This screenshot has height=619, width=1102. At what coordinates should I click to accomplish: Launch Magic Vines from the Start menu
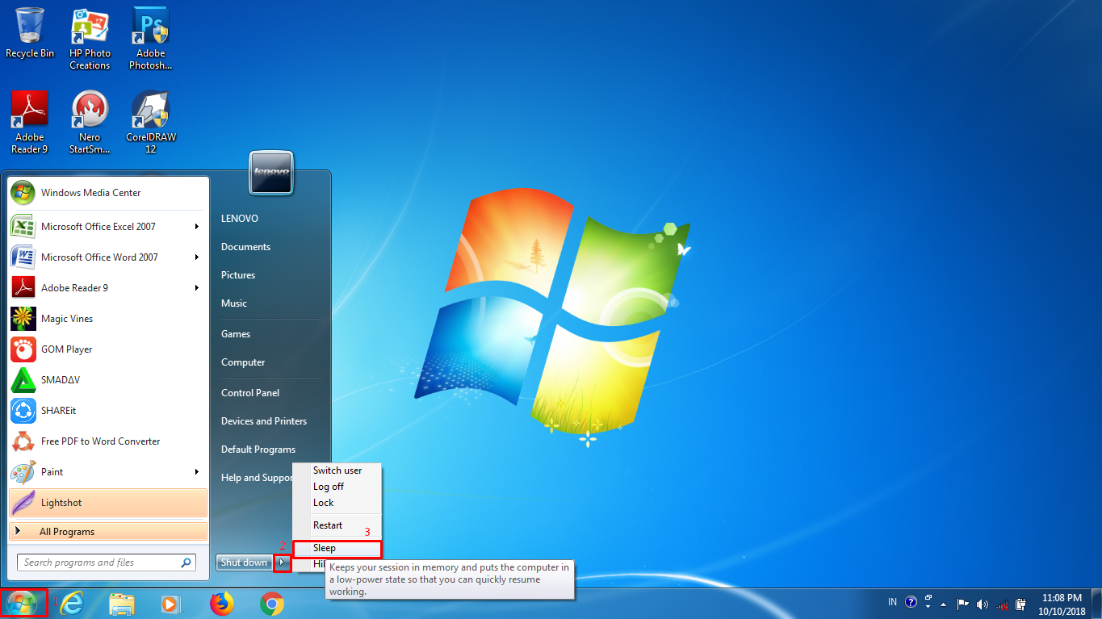pyautogui.click(x=108, y=319)
